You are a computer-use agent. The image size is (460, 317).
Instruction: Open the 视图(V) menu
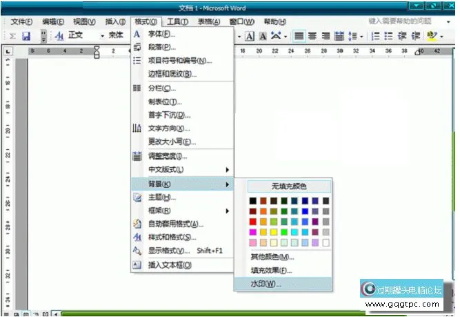(x=85, y=21)
